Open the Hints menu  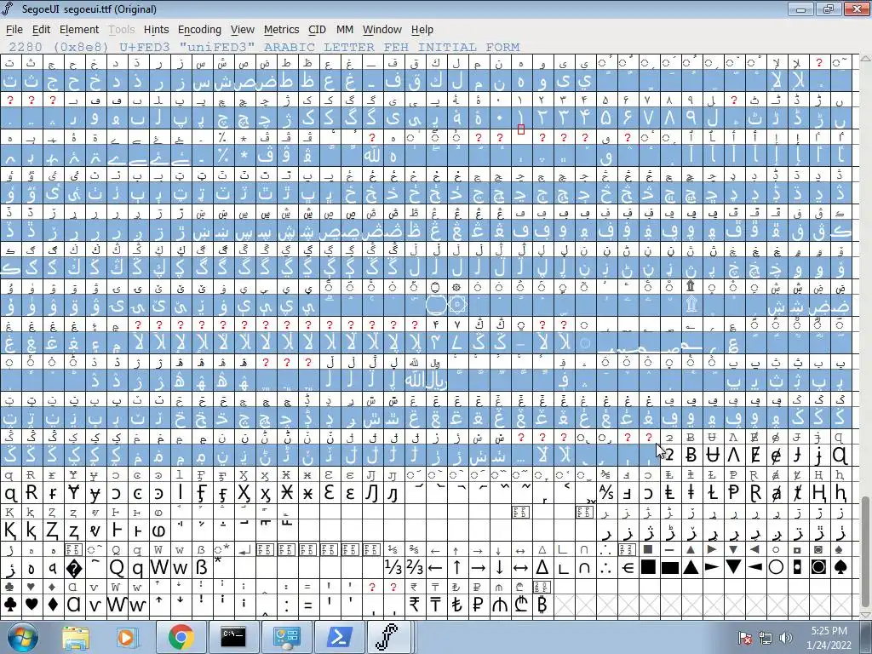click(x=157, y=30)
